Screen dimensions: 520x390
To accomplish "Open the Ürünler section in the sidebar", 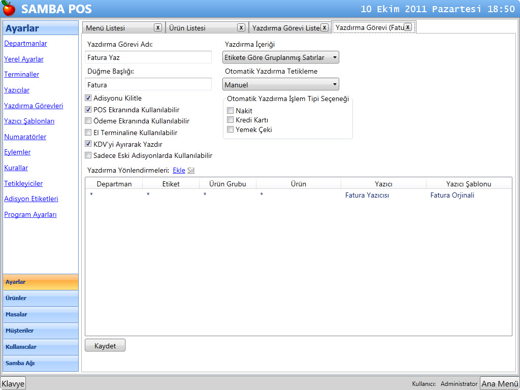I will (x=41, y=298).
